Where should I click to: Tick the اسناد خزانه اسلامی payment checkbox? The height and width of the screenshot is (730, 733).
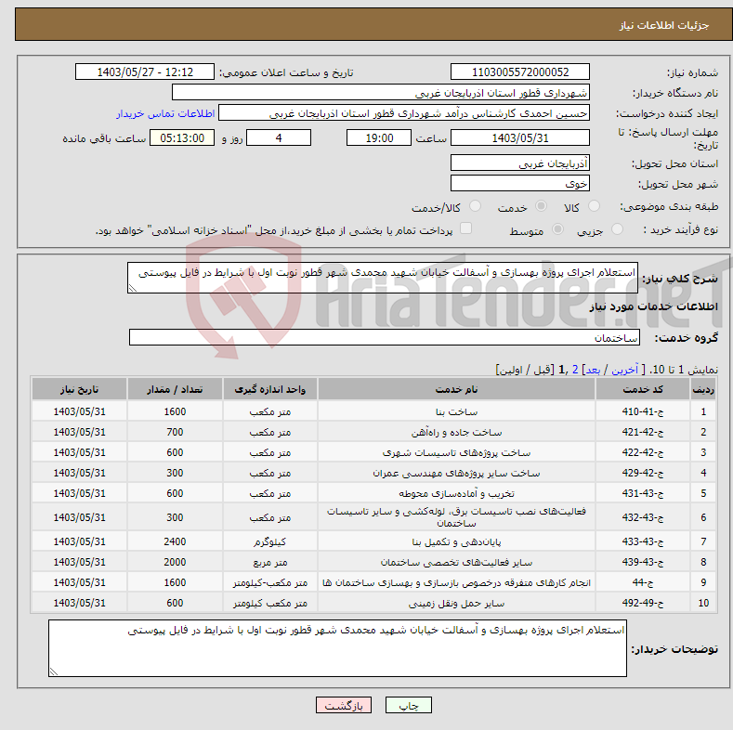click(466, 228)
